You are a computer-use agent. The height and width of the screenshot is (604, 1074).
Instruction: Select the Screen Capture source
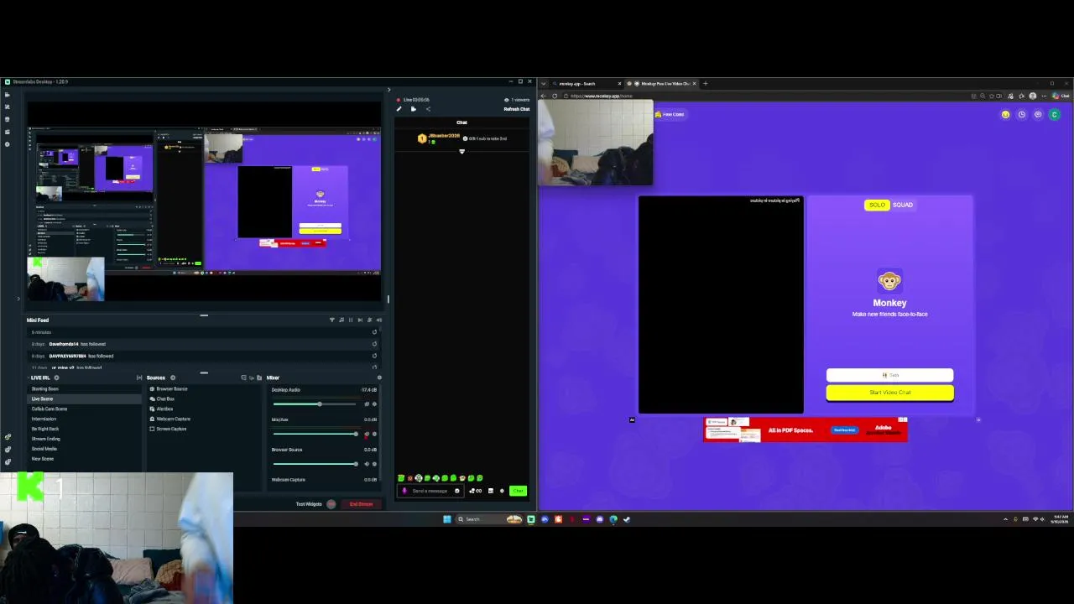click(x=171, y=429)
